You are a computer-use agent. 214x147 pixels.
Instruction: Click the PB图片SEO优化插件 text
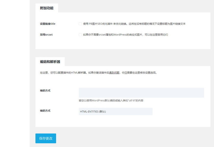(x=101, y=24)
